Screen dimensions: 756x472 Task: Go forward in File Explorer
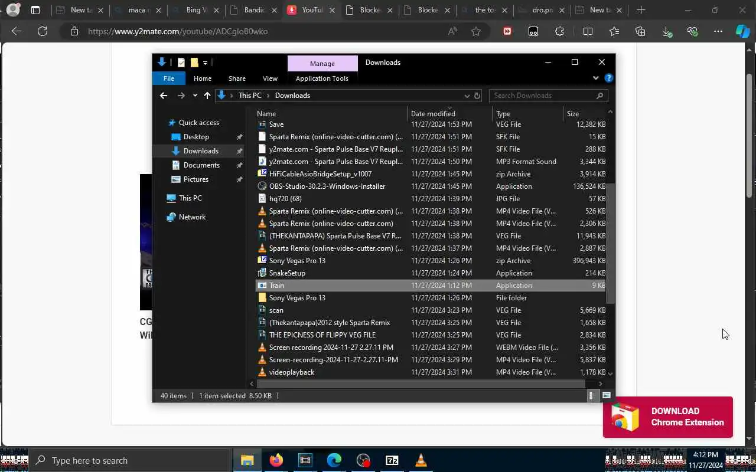181,96
